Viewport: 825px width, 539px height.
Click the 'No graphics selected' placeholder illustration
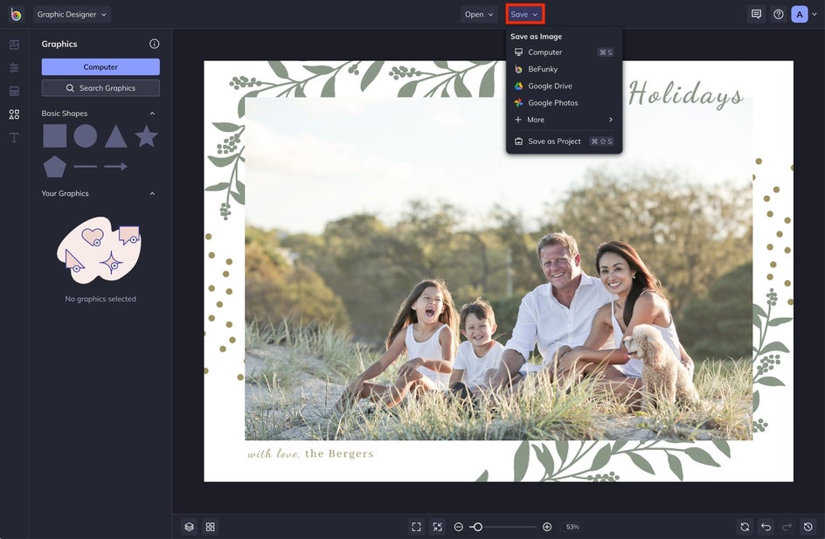(x=100, y=251)
